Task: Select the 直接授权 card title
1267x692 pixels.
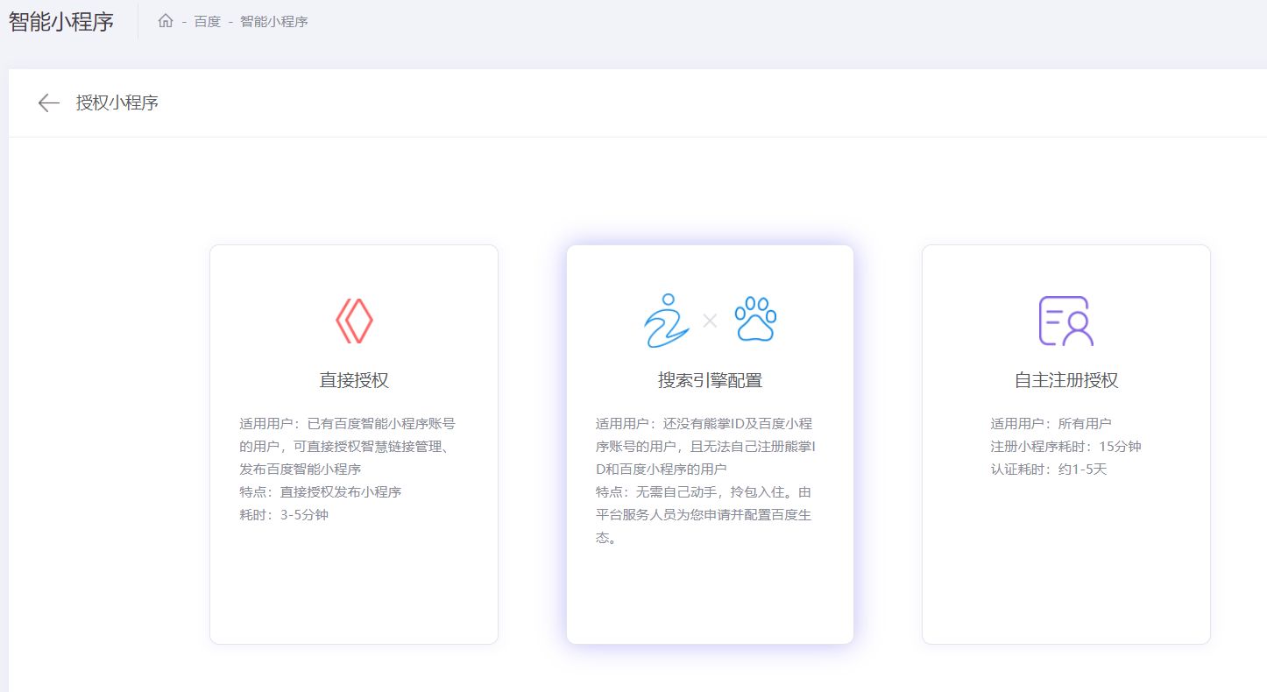Action: pos(354,380)
